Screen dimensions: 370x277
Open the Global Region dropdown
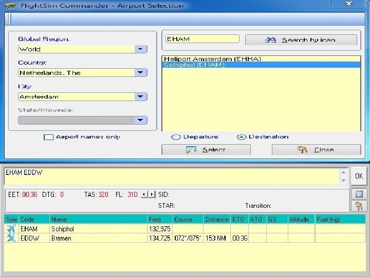(141, 49)
